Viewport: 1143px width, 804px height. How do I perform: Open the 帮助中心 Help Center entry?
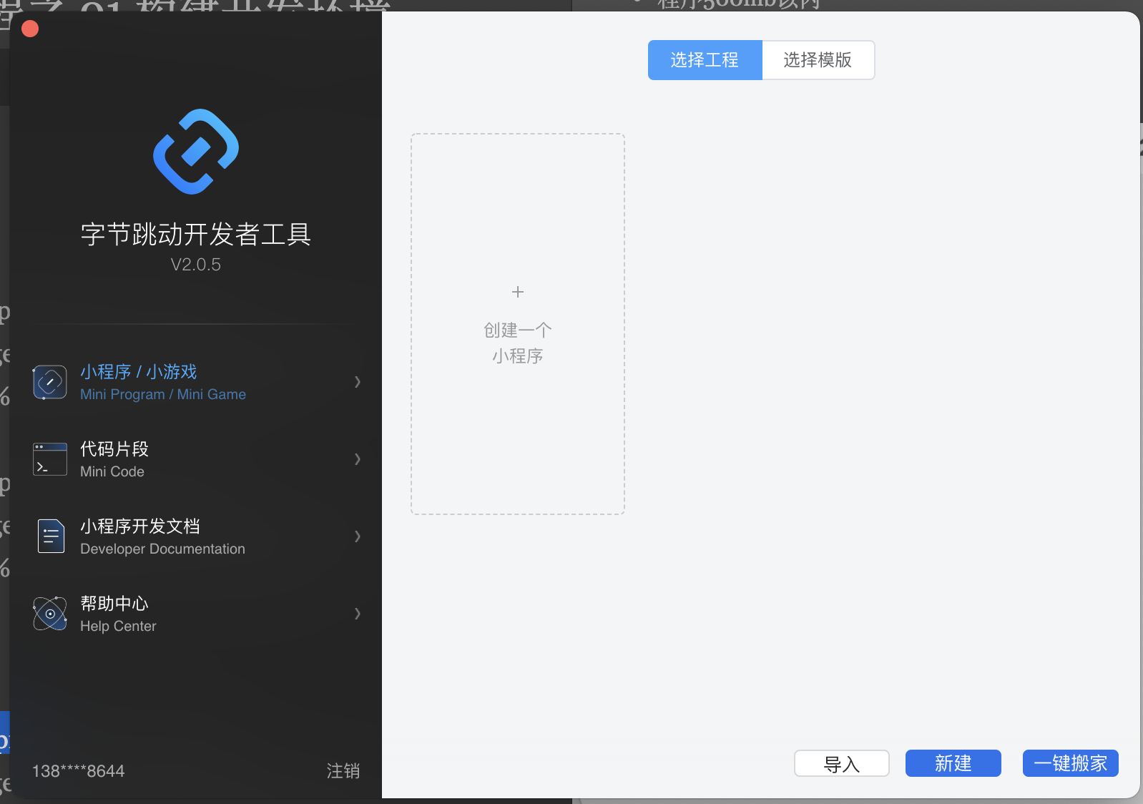point(196,614)
